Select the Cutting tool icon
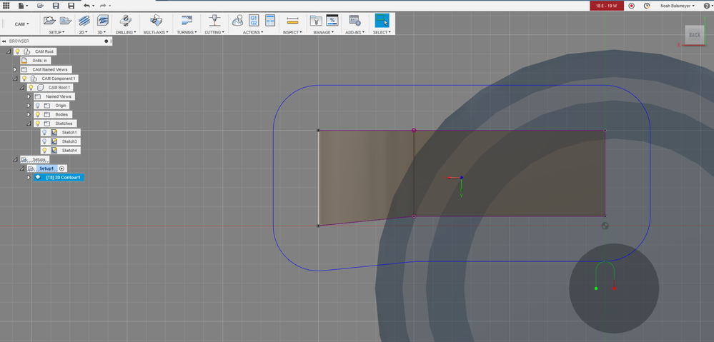This screenshot has width=714, height=342. pos(214,21)
